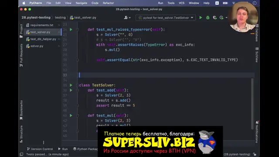Image resolution: width=279 pixels, height=157 pixels.
Task: Click 28.pytest-testing breadcrumb
Action: [36, 17]
